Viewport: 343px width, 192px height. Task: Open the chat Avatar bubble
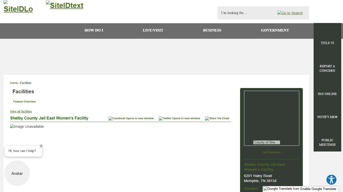click(17, 173)
